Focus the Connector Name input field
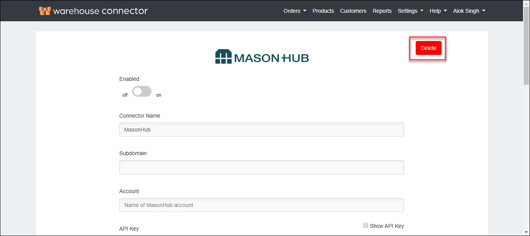 click(x=262, y=130)
